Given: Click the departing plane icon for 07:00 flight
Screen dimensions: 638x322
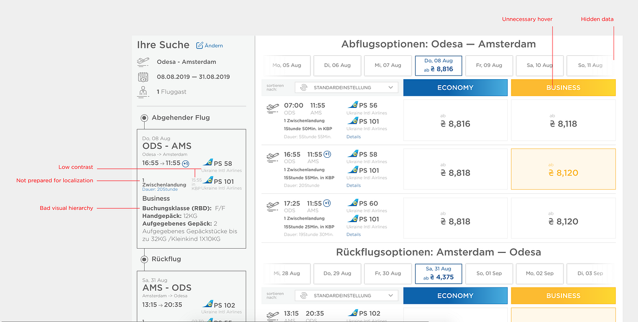Looking at the screenshot, I should pyautogui.click(x=272, y=108).
